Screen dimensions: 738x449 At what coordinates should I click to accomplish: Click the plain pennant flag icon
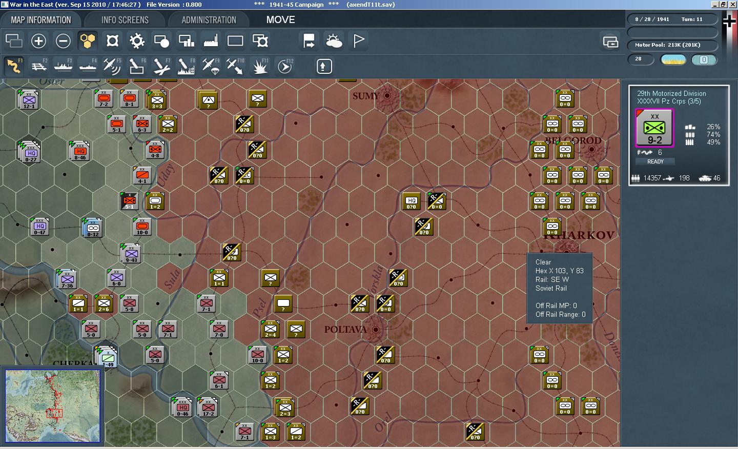tap(359, 41)
